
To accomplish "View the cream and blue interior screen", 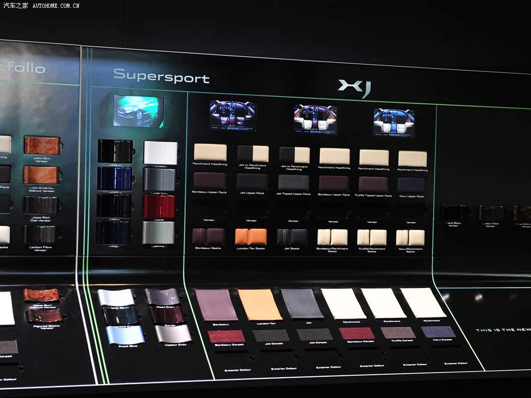I will click(x=394, y=122).
